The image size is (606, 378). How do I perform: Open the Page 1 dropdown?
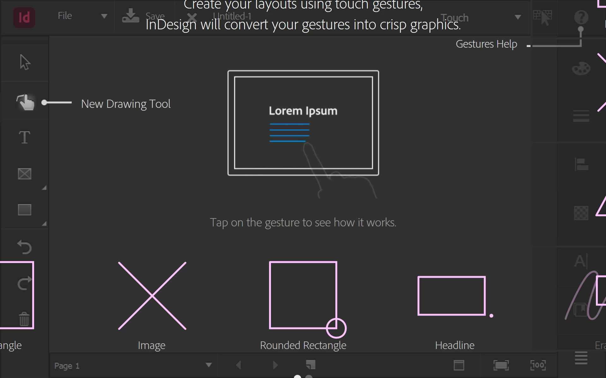(x=208, y=365)
